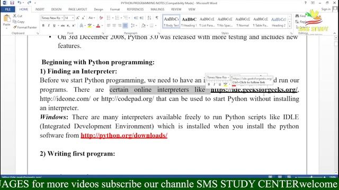
Task: Copy the selected text
Action: [19, 22]
